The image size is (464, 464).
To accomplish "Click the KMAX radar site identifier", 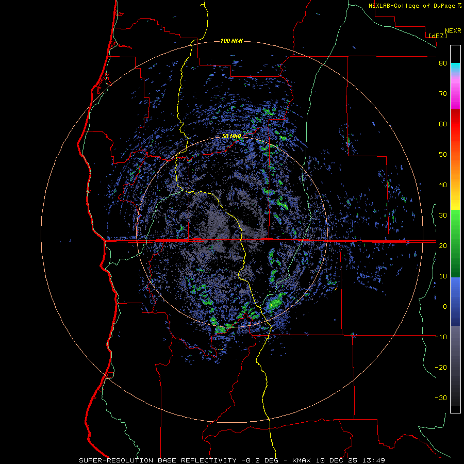I will pos(302,460).
